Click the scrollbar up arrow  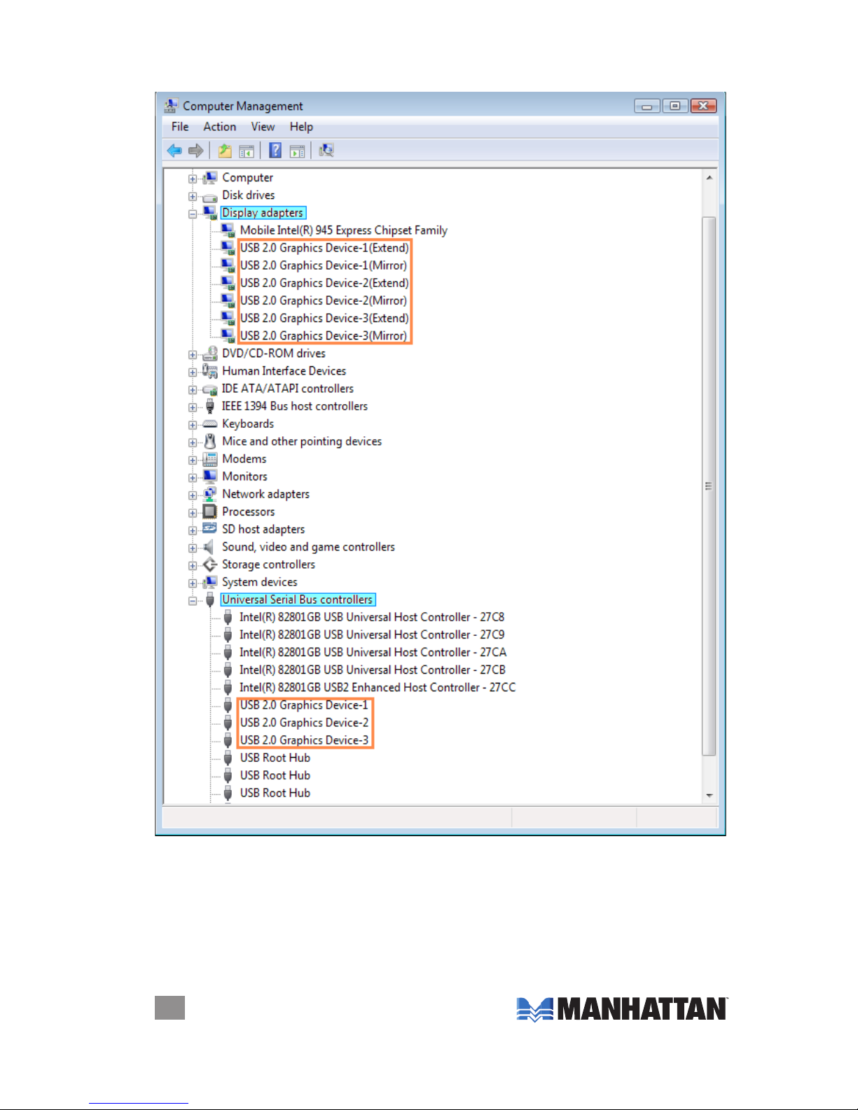(x=709, y=178)
